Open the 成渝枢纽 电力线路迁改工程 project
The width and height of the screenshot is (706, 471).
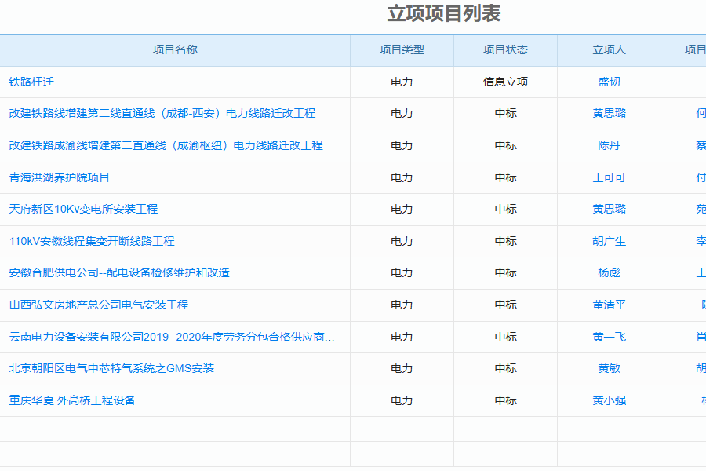pyautogui.click(x=166, y=145)
